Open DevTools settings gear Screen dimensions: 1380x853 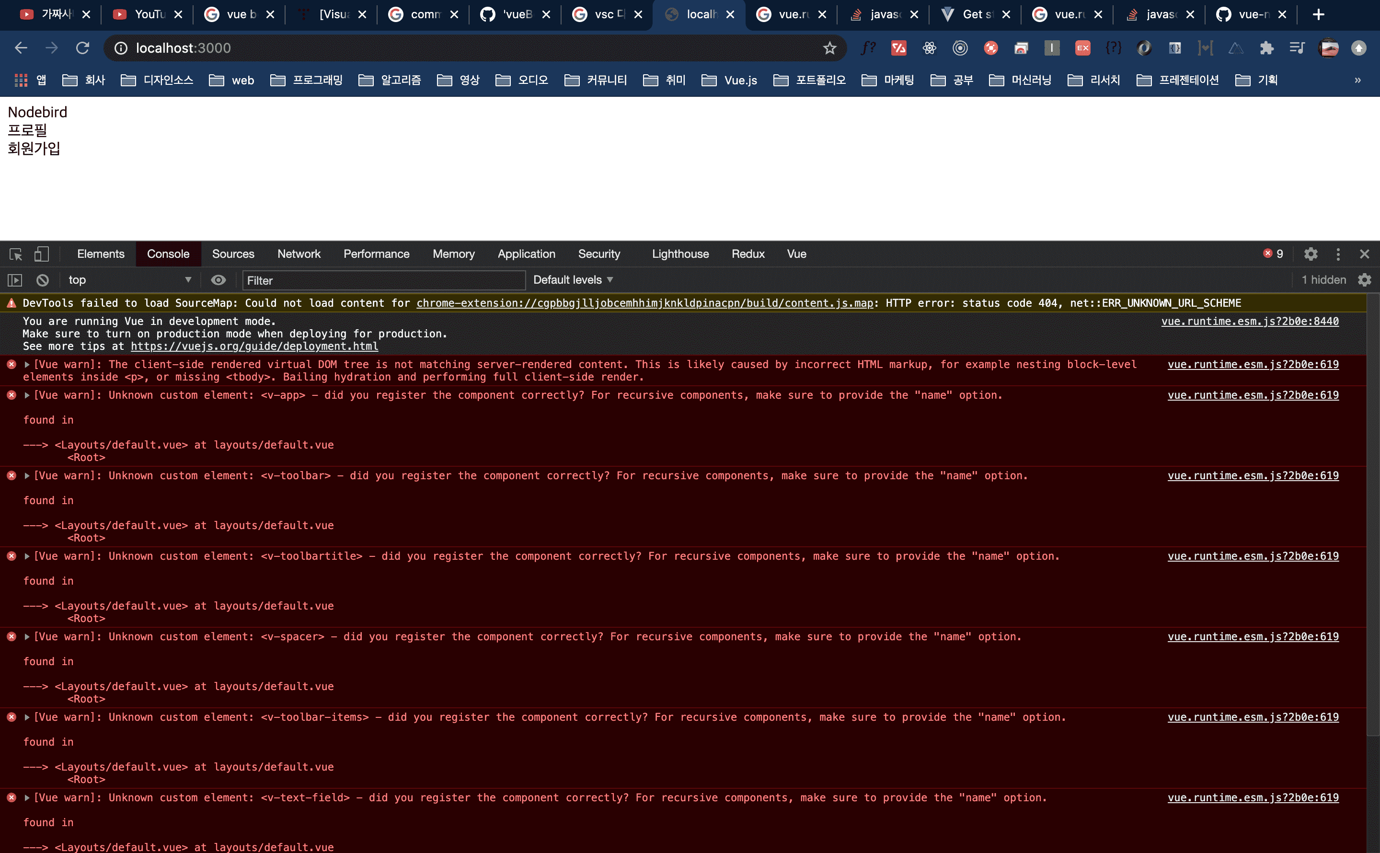[x=1311, y=254]
